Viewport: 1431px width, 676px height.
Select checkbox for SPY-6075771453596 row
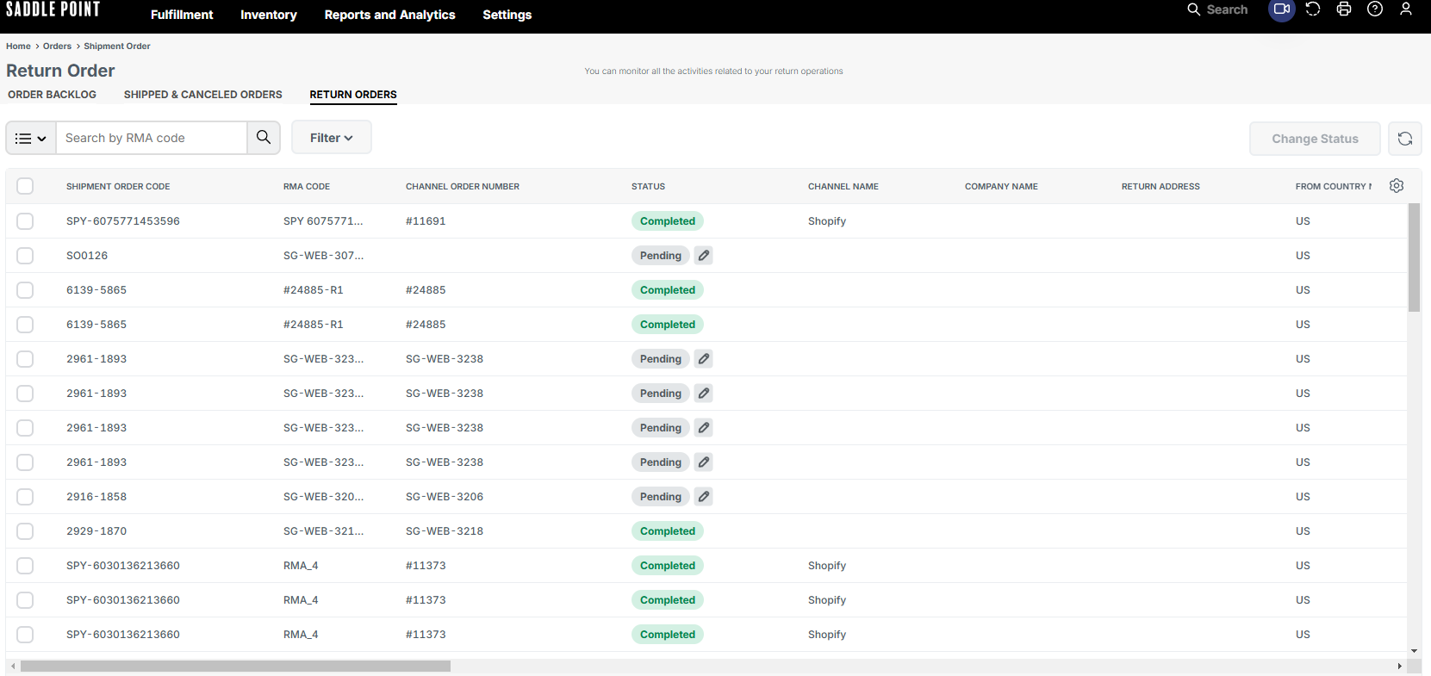tap(25, 221)
